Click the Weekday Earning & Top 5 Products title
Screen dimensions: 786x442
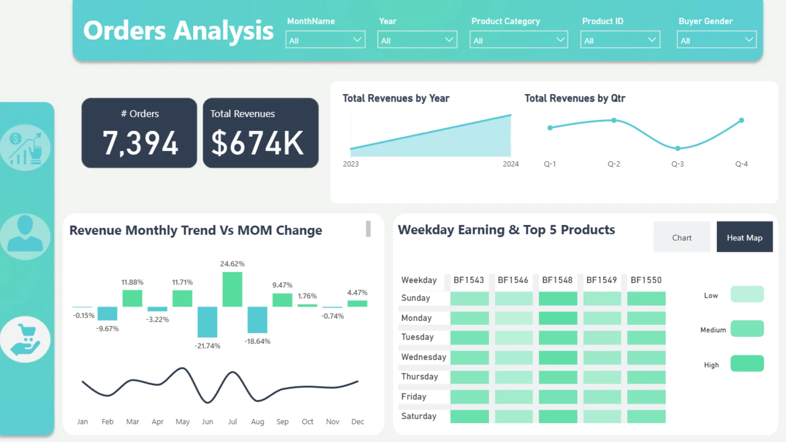506,230
